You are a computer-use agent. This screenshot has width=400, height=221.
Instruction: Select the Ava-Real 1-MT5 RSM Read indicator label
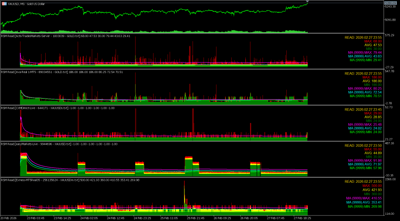pyautogui.click(x=62, y=72)
